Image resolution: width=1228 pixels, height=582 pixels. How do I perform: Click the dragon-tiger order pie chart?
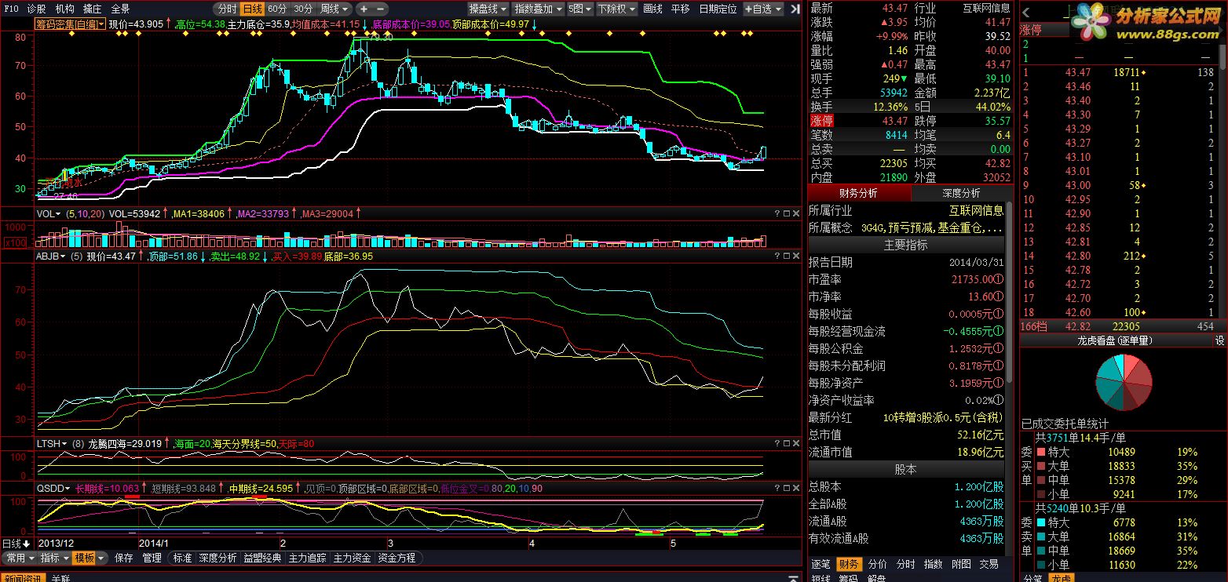[1124, 382]
